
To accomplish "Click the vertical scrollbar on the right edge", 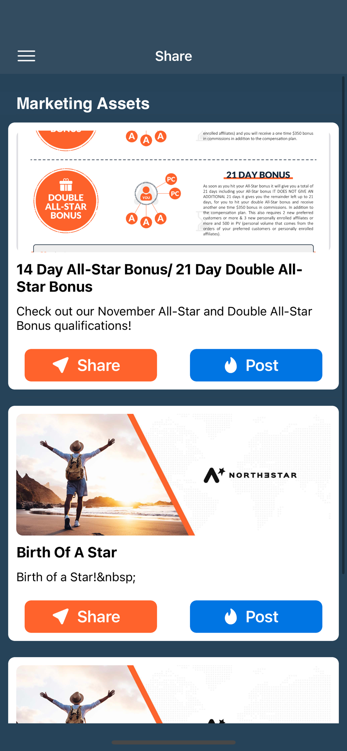I will coord(343,325).
